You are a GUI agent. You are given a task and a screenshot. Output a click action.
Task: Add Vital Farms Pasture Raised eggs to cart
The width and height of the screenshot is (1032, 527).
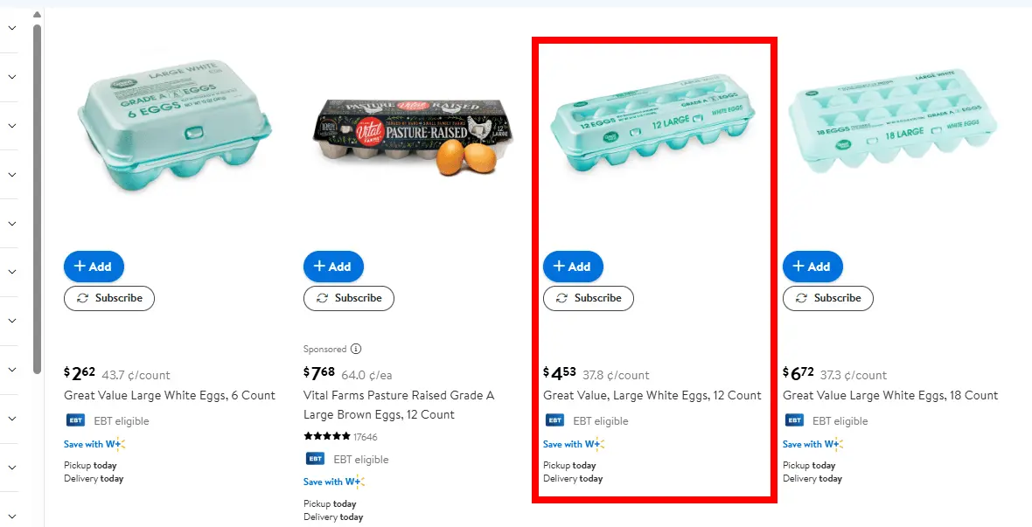(333, 267)
